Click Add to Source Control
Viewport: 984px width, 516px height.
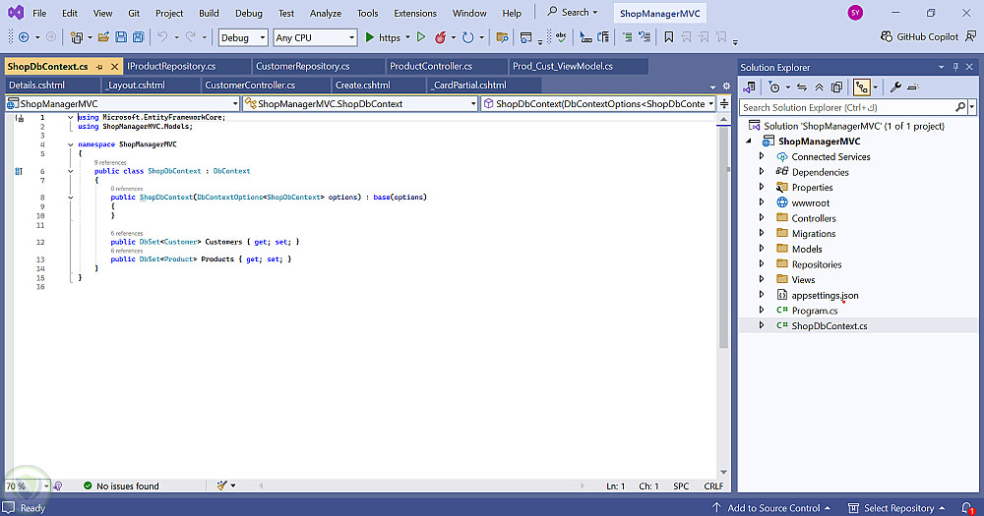tap(772, 508)
